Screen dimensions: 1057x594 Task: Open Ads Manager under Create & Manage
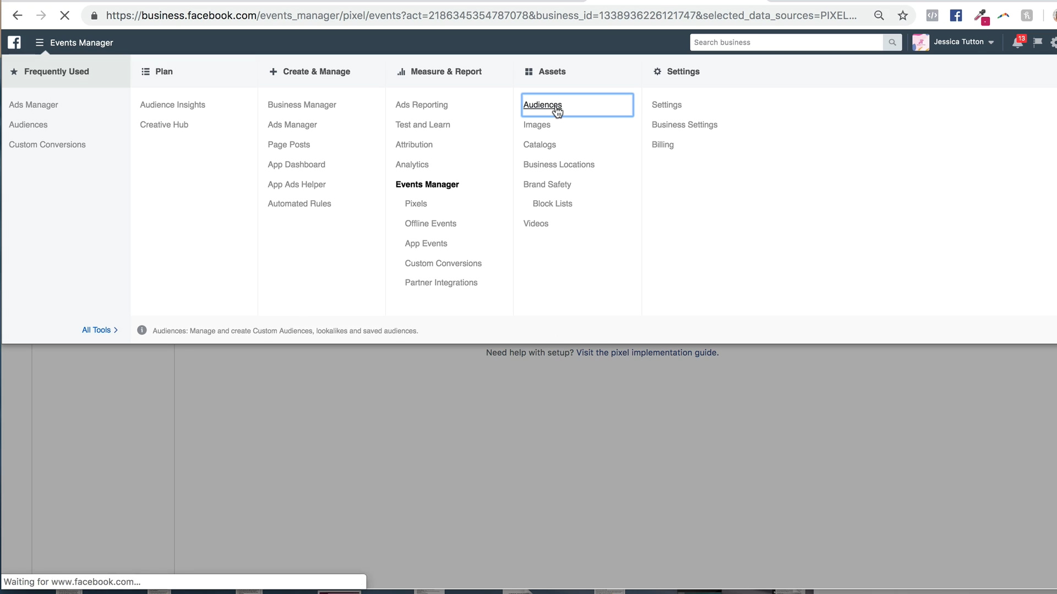(292, 125)
